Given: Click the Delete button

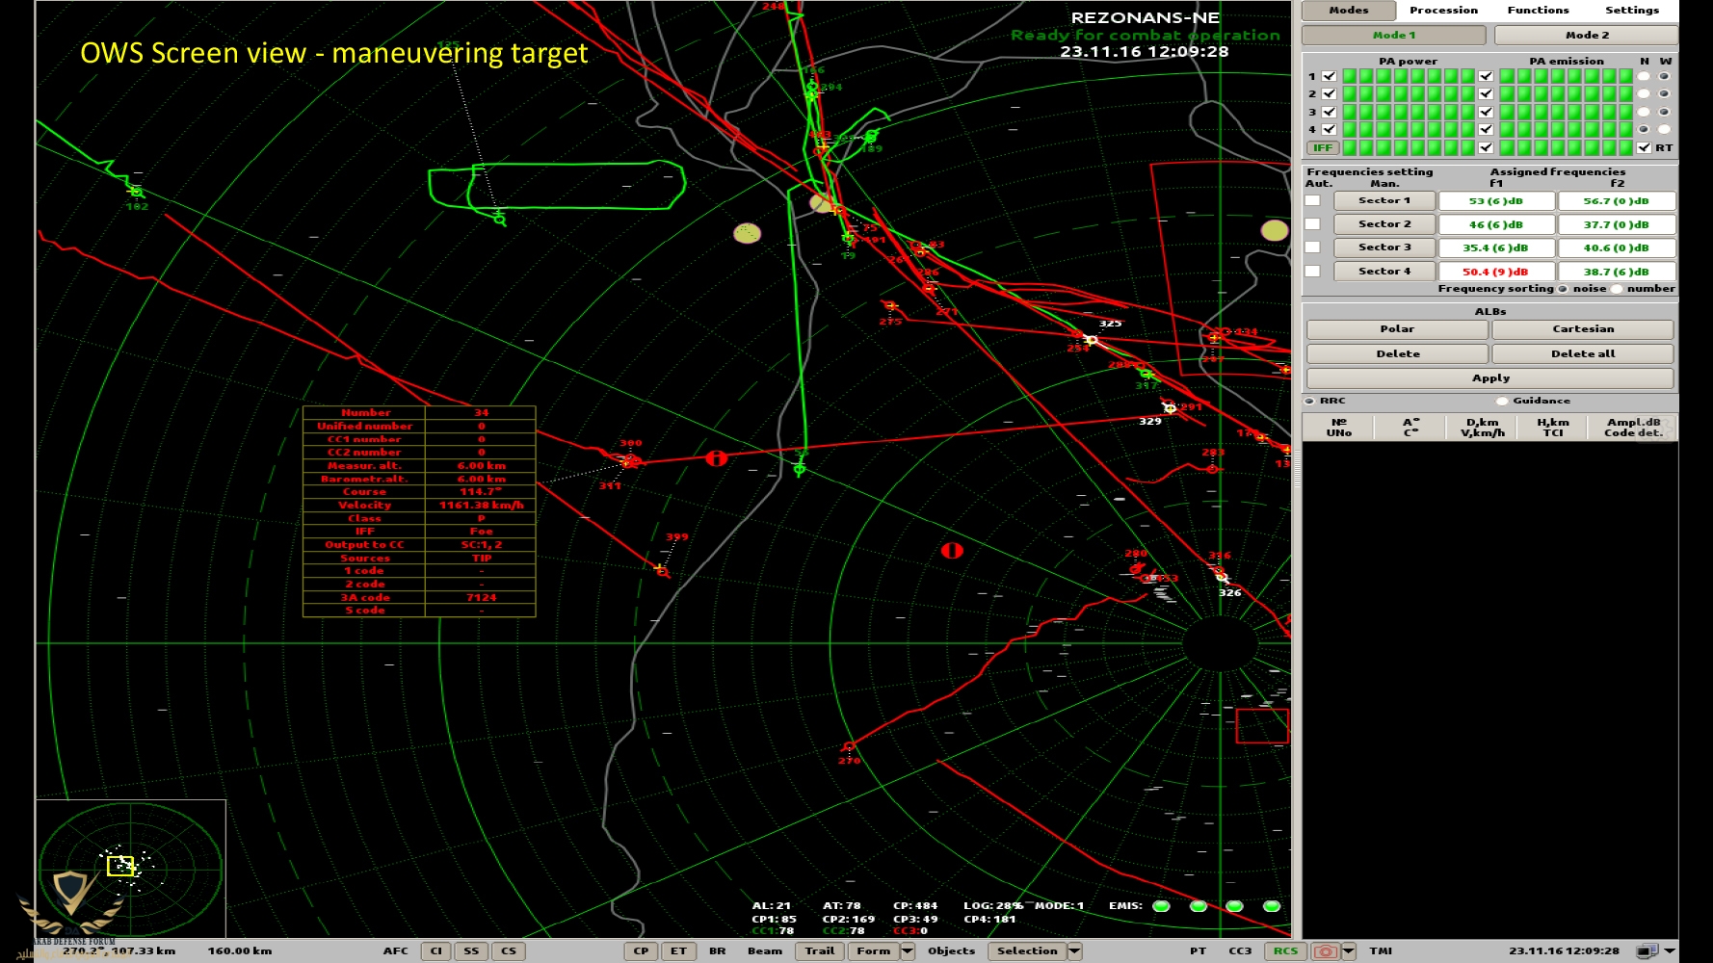Looking at the screenshot, I should [1397, 354].
